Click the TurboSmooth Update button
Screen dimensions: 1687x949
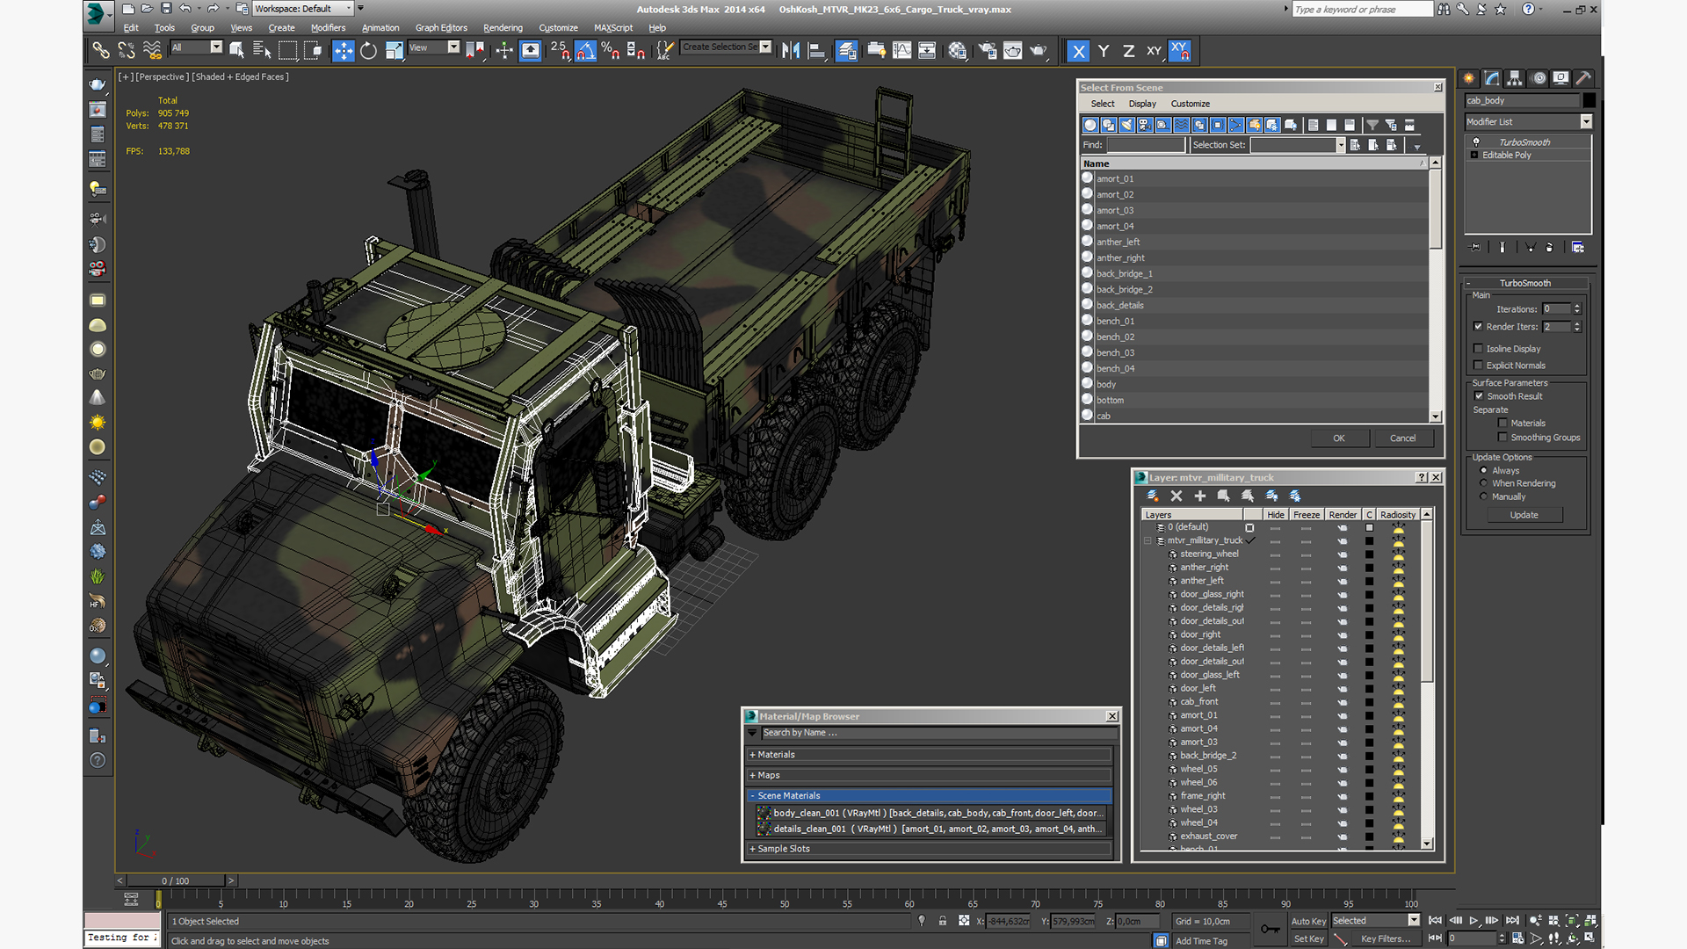[x=1524, y=516]
